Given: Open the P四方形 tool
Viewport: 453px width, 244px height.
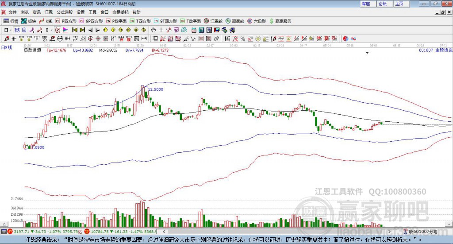Looking at the screenshot, I should [66, 21].
